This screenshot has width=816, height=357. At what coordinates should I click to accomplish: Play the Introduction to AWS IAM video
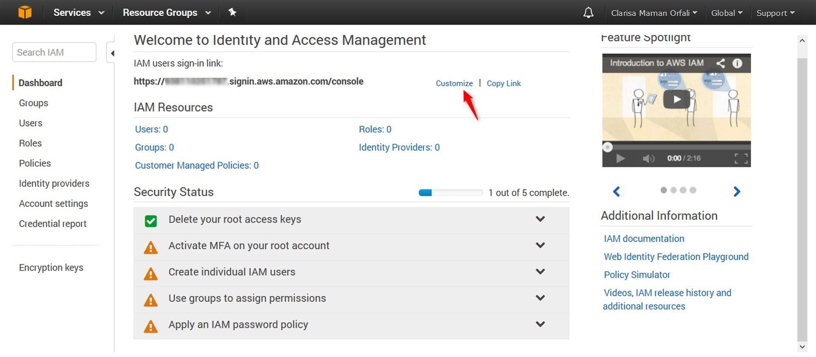click(676, 99)
